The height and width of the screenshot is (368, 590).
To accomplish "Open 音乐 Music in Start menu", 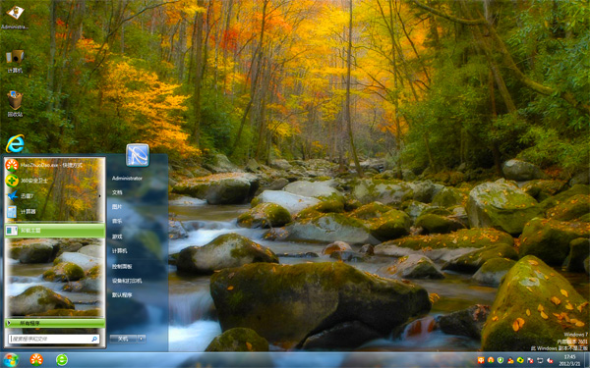I will [x=117, y=222].
